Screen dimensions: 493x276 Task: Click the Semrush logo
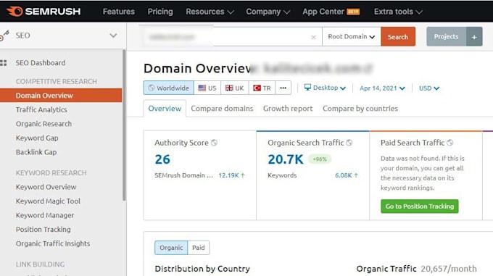click(x=43, y=12)
